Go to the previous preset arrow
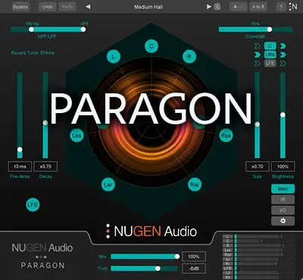303x280 pixels. [x=88, y=7]
